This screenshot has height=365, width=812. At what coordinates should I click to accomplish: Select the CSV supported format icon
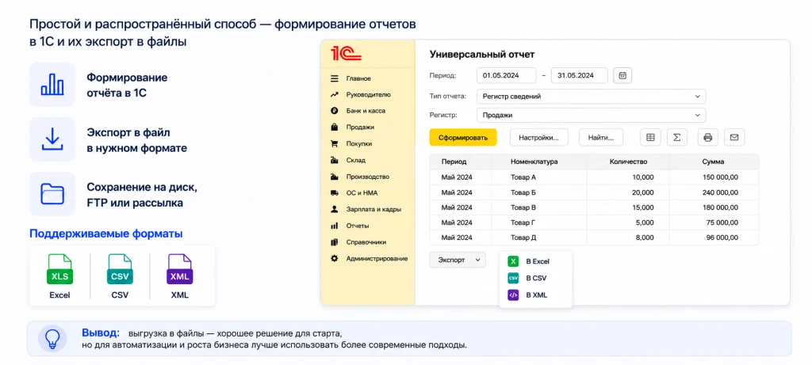click(120, 269)
